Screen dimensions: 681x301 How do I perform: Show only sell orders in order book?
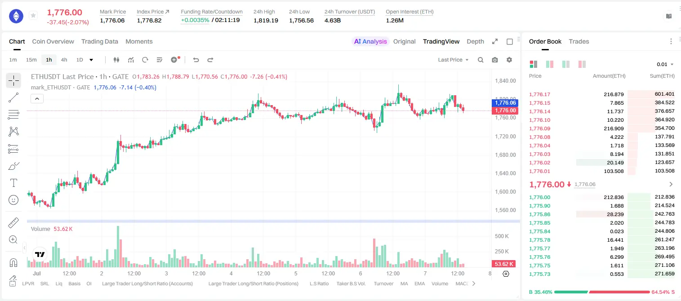point(582,64)
